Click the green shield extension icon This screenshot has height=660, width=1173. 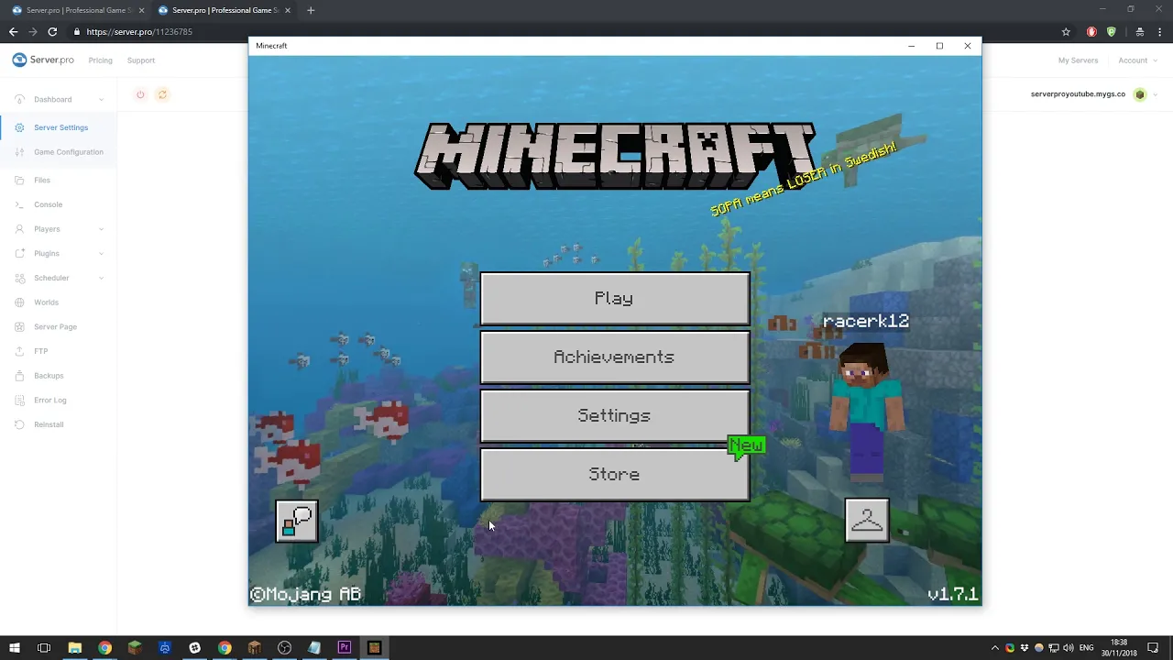pyautogui.click(x=1112, y=31)
